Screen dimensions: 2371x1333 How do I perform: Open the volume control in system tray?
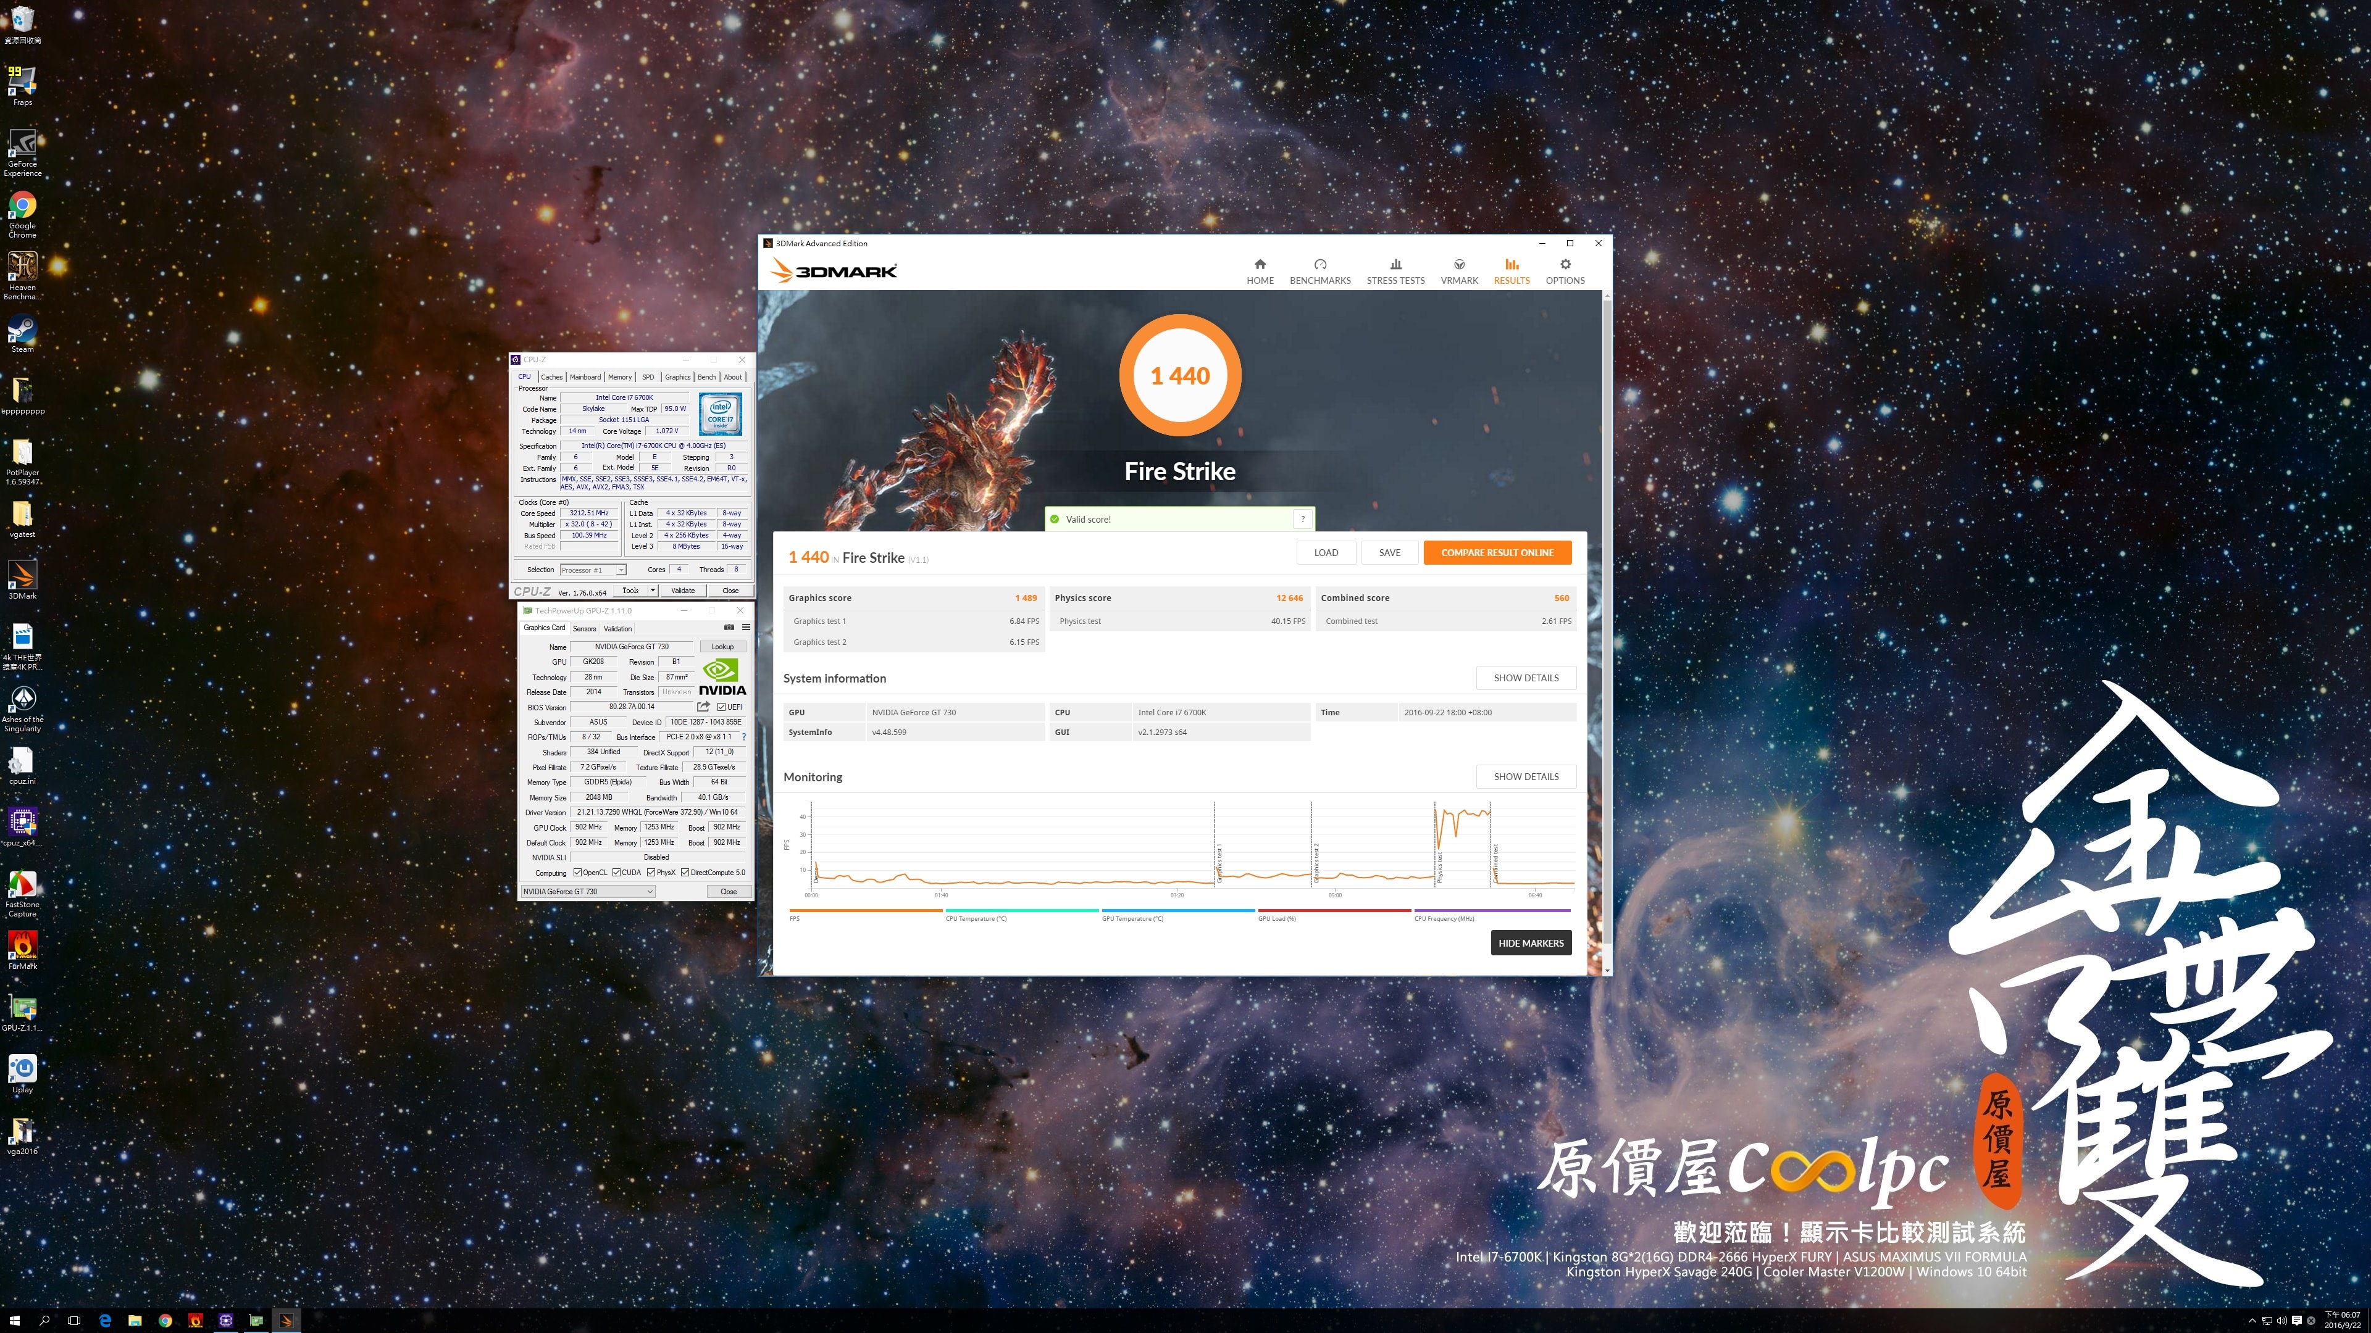2281,1320
